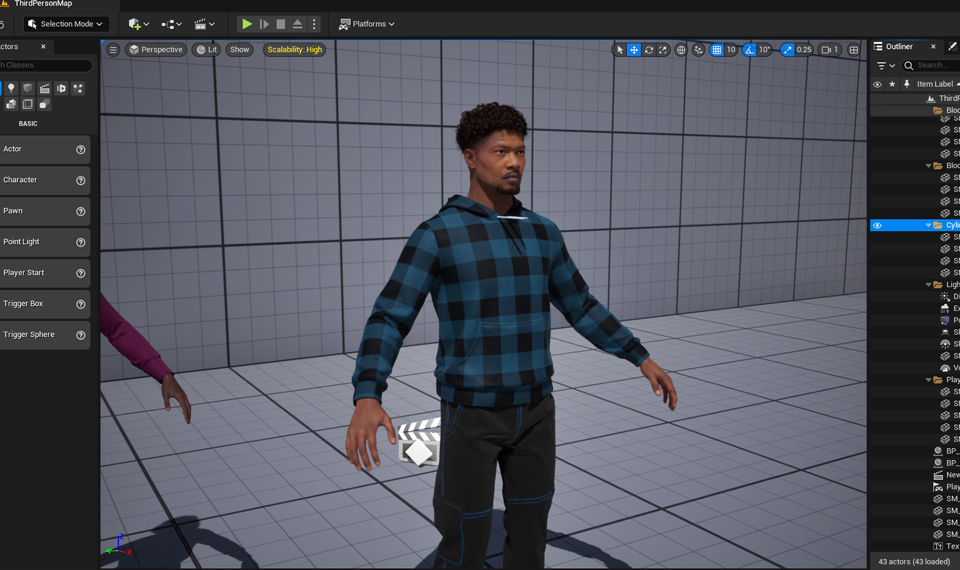Click the pin column header in Outliner
This screenshot has width=960, height=570.
(x=907, y=84)
